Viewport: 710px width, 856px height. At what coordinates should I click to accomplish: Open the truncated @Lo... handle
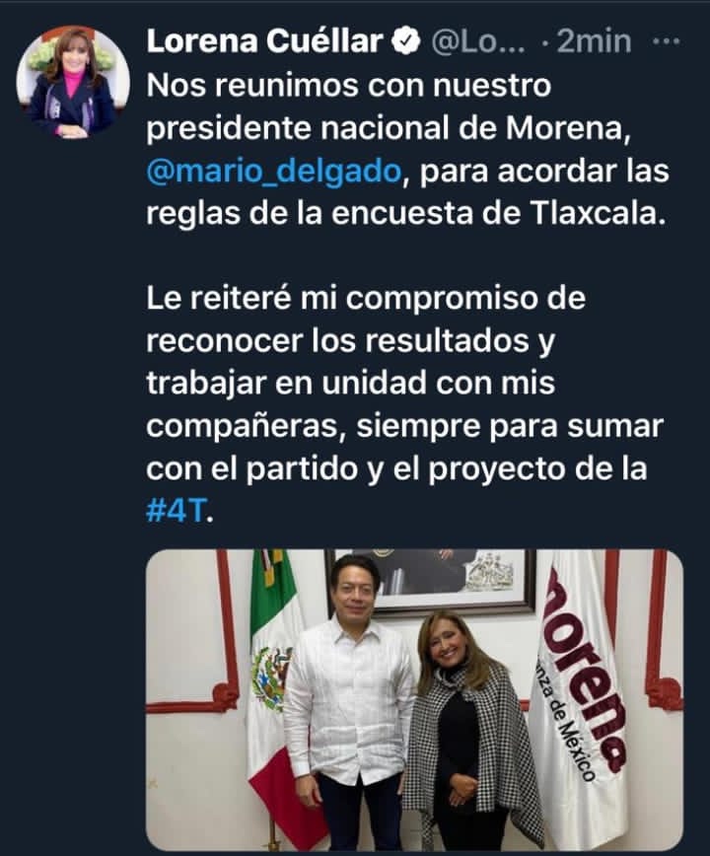click(x=478, y=41)
